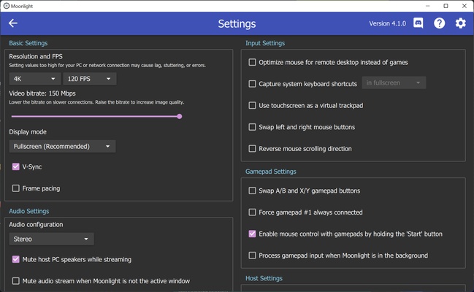474x292 pixels.
Task: Enable Swap A/B and X/Y gamepad buttons
Action: (252, 191)
